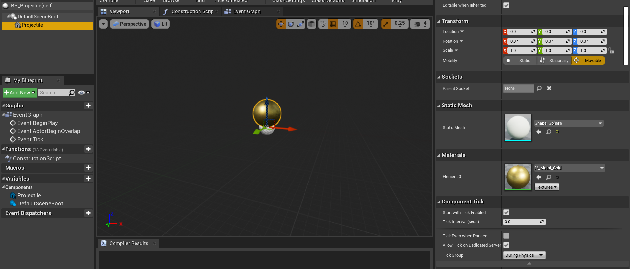Click the Shape_Sphere mesh thumbnail
The height and width of the screenshot is (269, 630).
[x=518, y=127]
